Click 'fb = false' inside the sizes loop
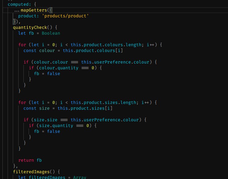228x179 pixels. 47,131
